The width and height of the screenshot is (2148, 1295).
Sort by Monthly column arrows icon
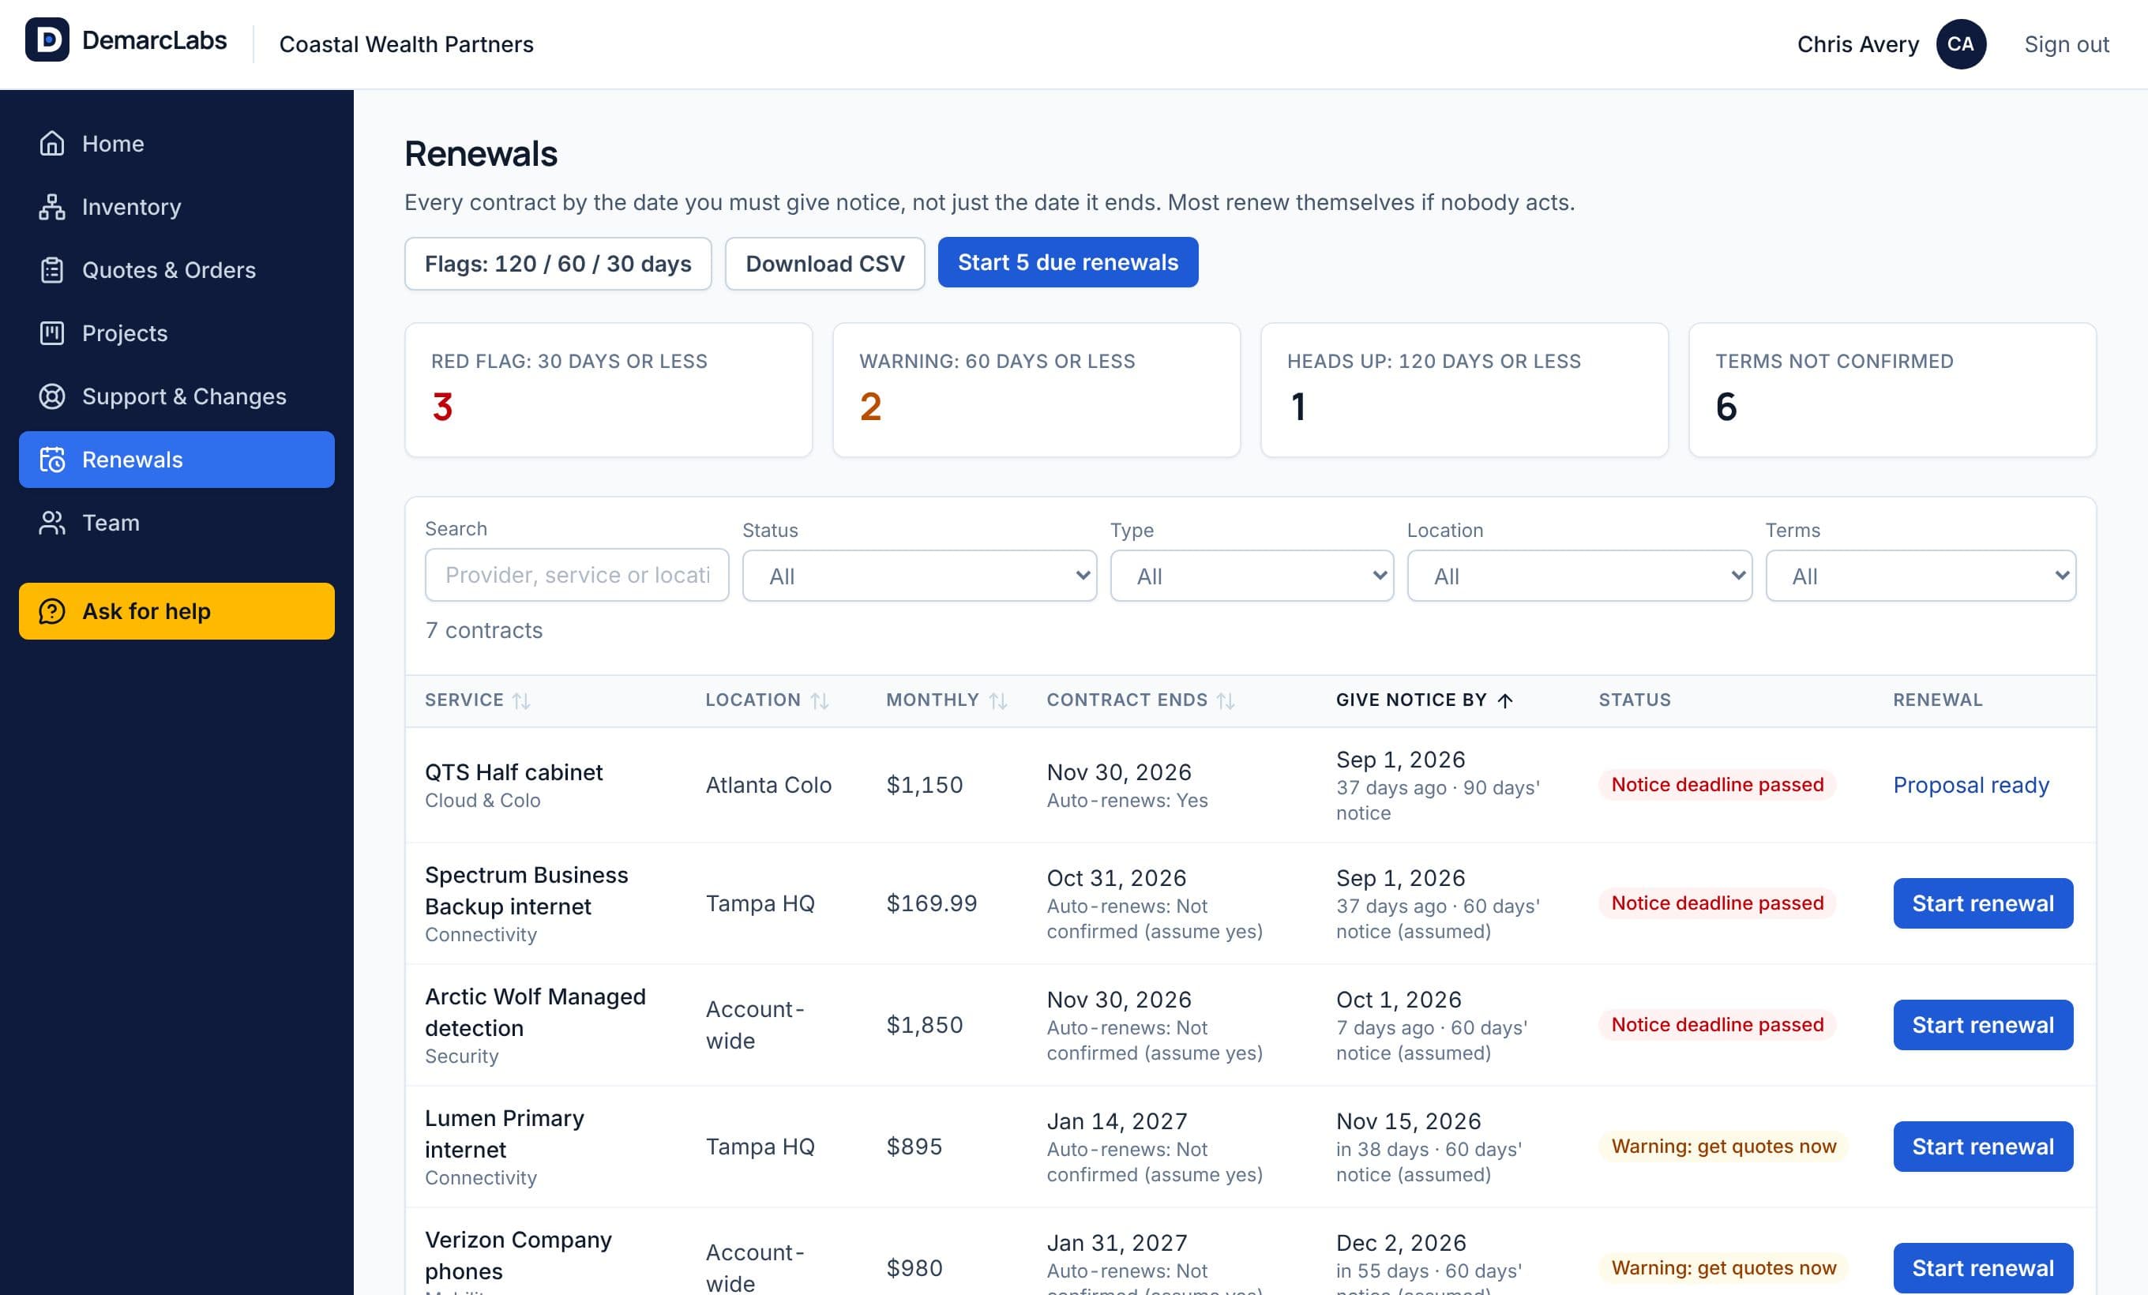[x=998, y=700]
